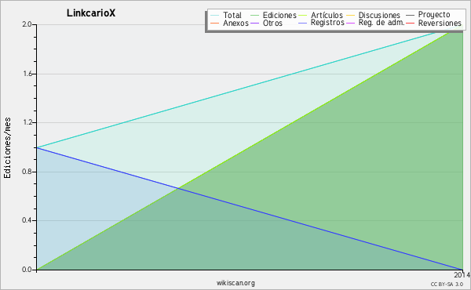Click the Otros legend color line
The height and width of the screenshot is (290, 471).
(x=254, y=23)
